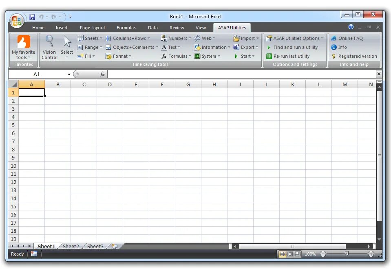Image resolution: width=391 pixels, height=269 pixels.
Task: Open the Online FAQ
Action: tap(347, 38)
